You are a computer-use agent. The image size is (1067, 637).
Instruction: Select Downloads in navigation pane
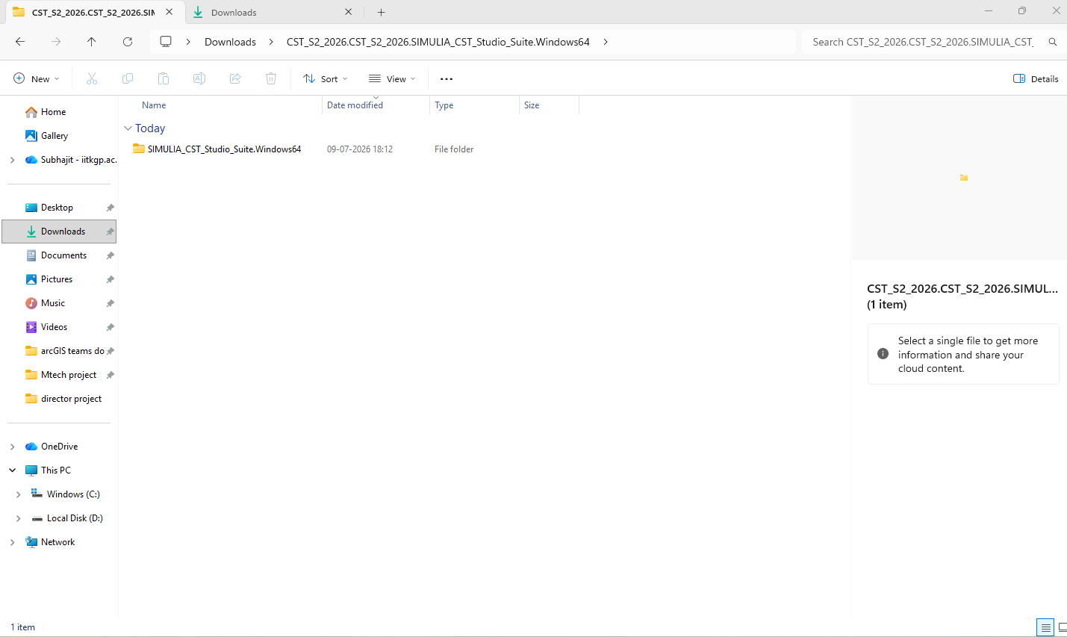pos(59,232)
